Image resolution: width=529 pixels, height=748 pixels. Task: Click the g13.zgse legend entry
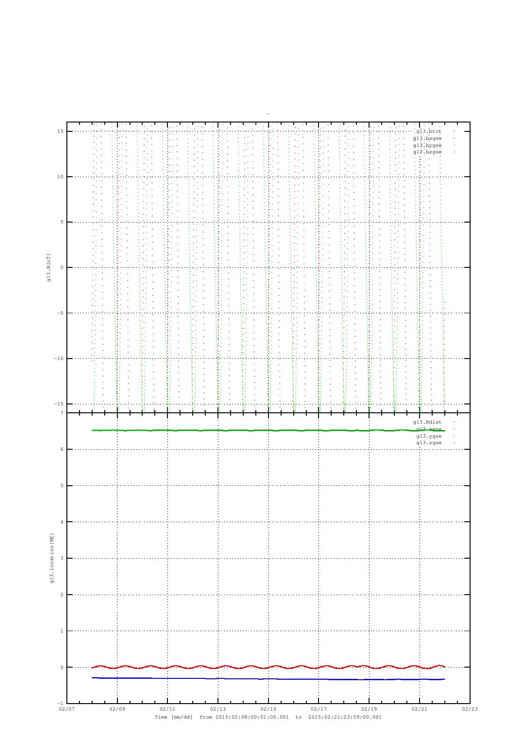[x=429, y=443]
